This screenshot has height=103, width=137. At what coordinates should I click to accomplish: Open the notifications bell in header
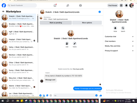(x=126, y=5)
